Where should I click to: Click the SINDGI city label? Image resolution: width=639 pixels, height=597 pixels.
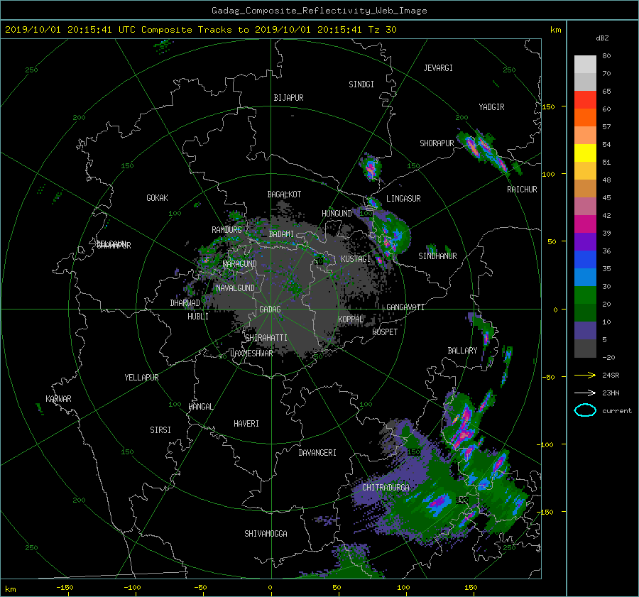(x=361, y=84)
